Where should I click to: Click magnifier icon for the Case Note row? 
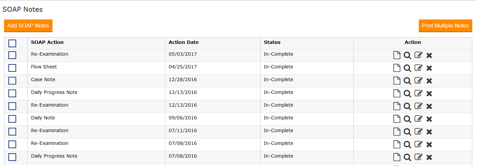point(407,81)
